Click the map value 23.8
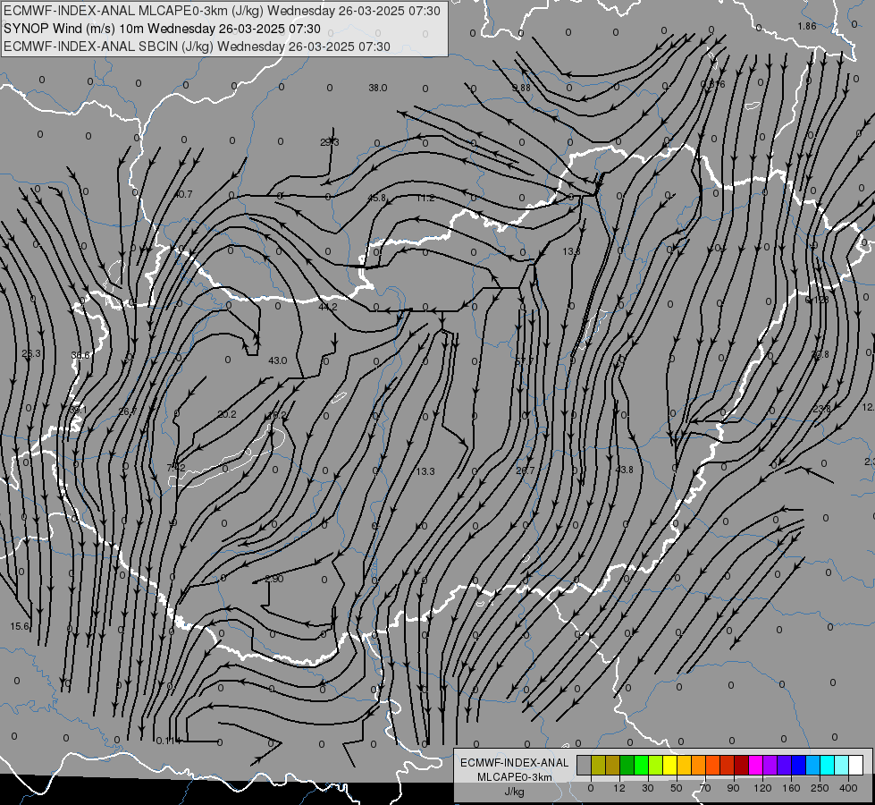Image resolution: width=875 pixels, height=805 pixels. pyautogui.click(x=821, y=409)
